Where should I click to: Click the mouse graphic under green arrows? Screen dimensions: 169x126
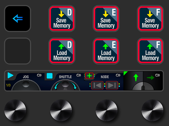click(143, 86)
